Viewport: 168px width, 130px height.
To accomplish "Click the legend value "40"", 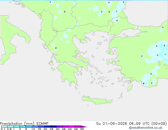I will 70,129.
